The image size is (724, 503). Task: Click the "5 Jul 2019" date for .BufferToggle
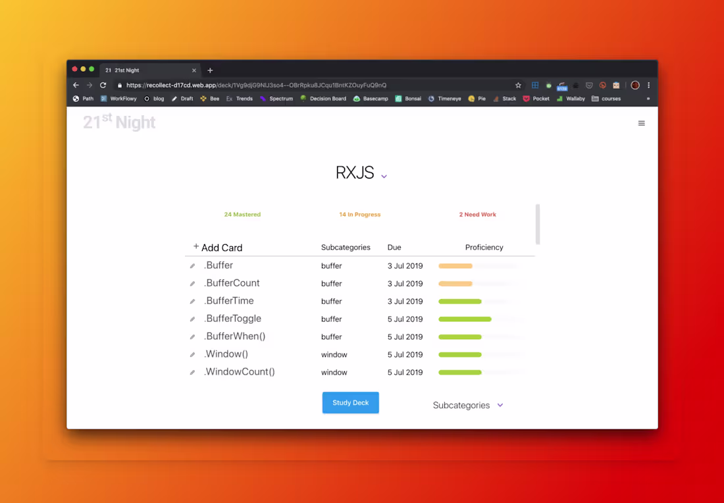point(405,319)
